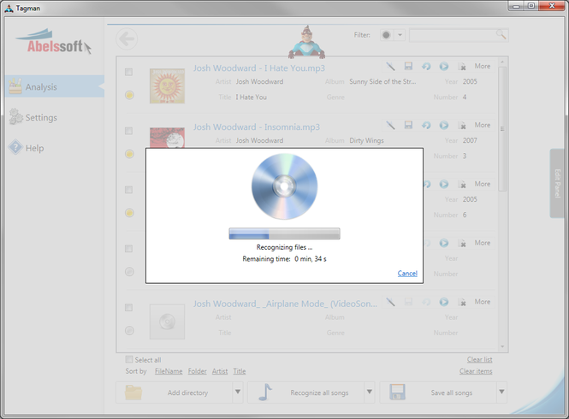Click the remove file icon in the Number 6 row
569x419 pixels.
coord(462,185)
